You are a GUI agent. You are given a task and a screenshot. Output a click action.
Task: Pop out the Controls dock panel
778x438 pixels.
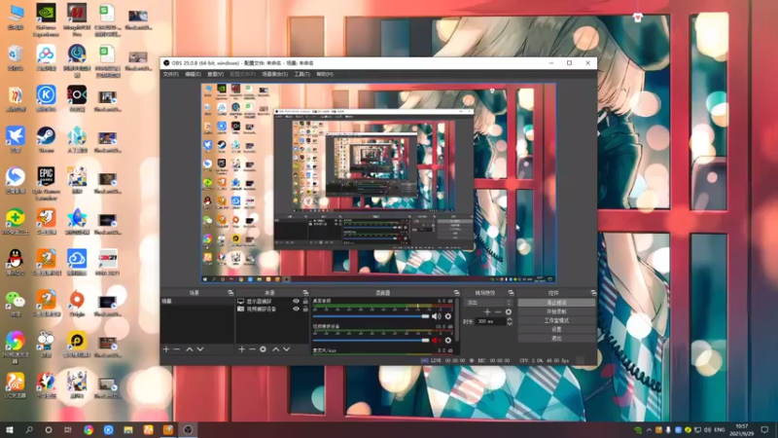click(593, 293)
